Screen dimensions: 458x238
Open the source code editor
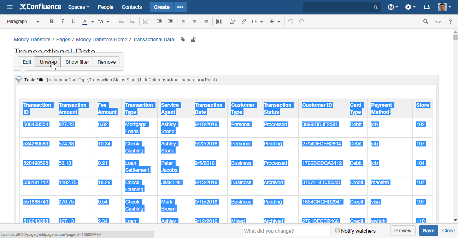click(438, 21)
